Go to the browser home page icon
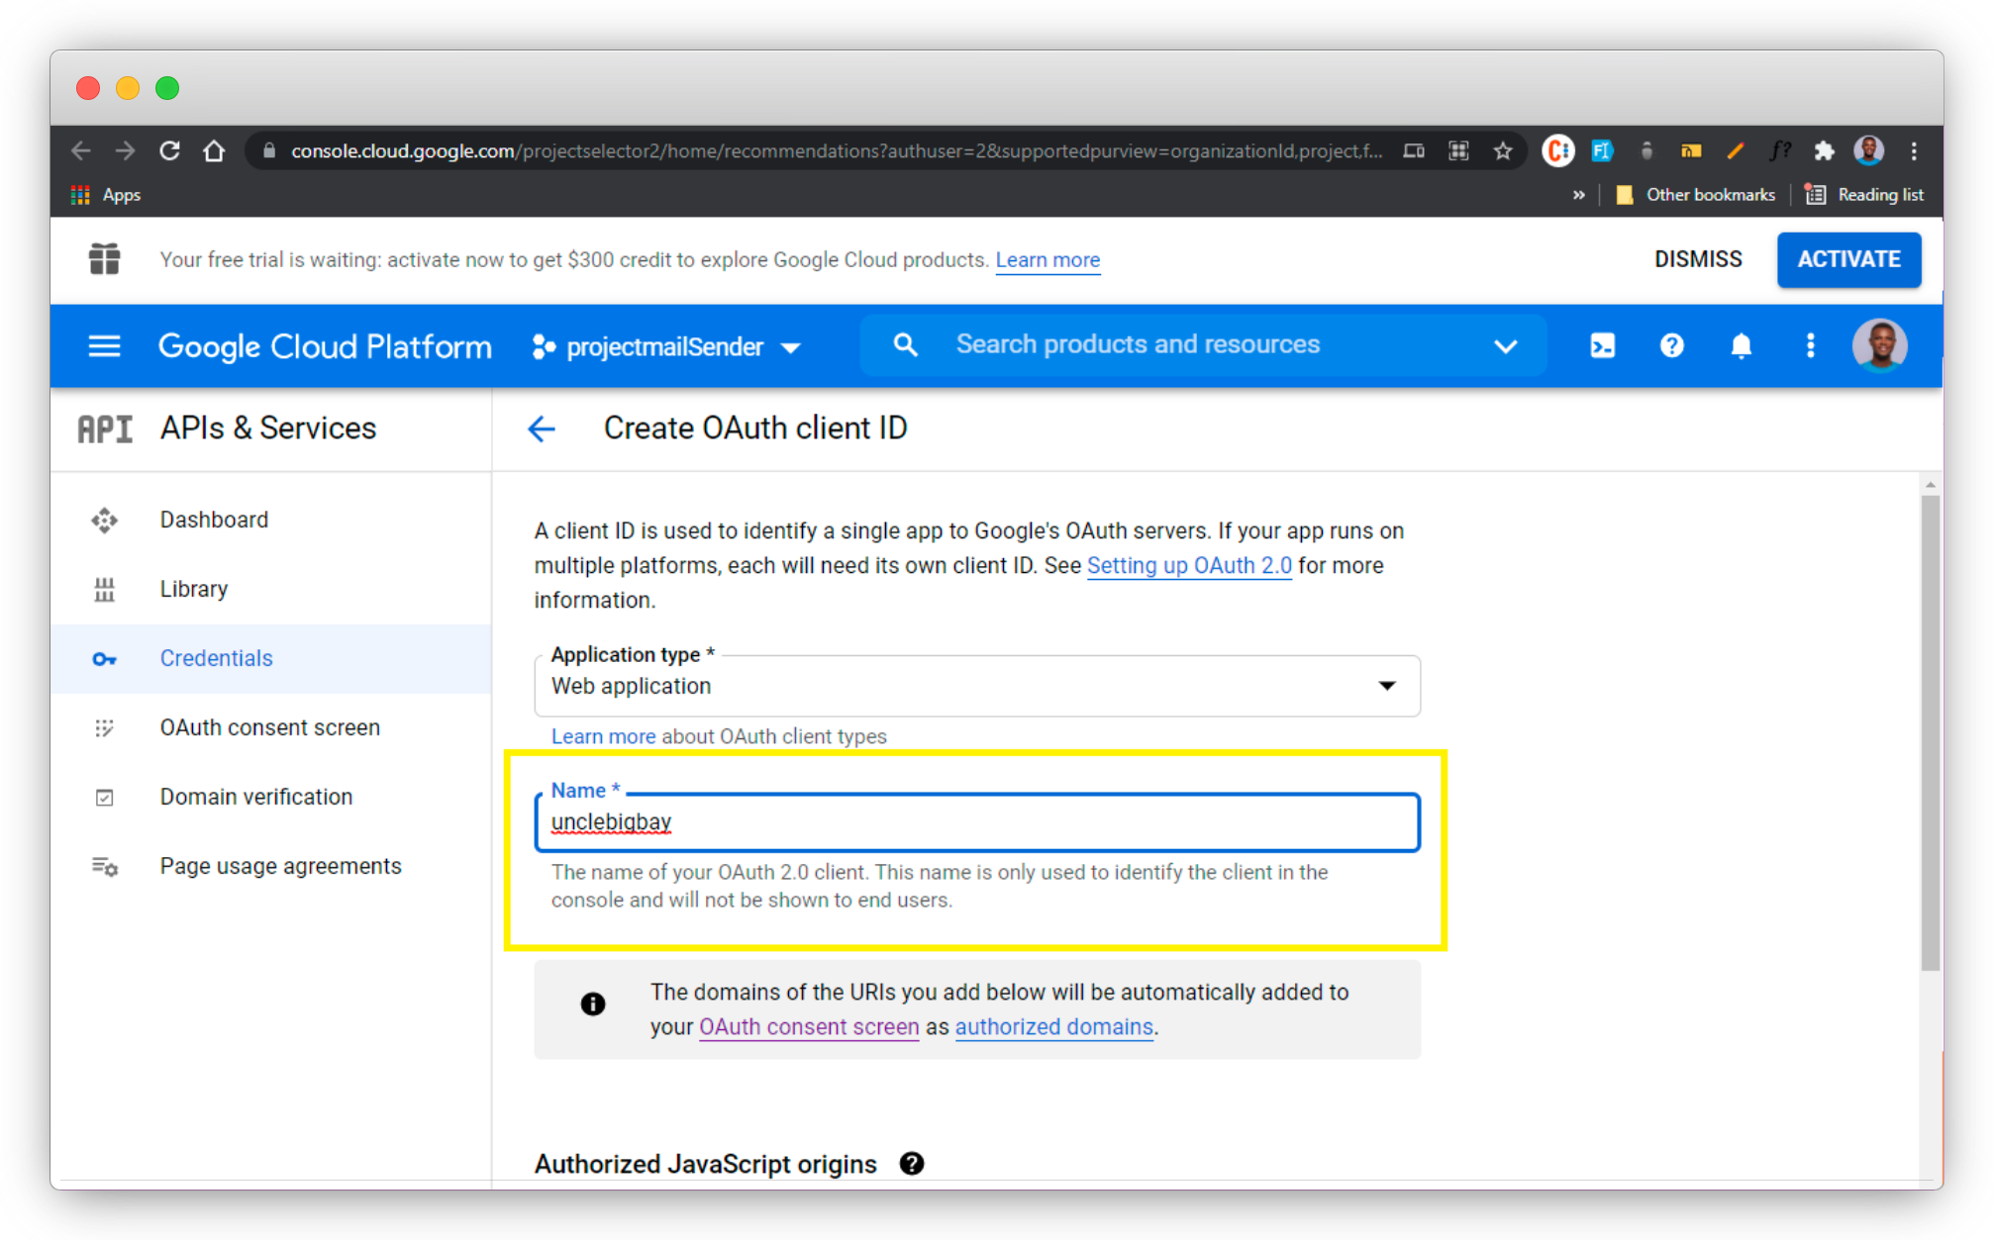 click(214, 151)
